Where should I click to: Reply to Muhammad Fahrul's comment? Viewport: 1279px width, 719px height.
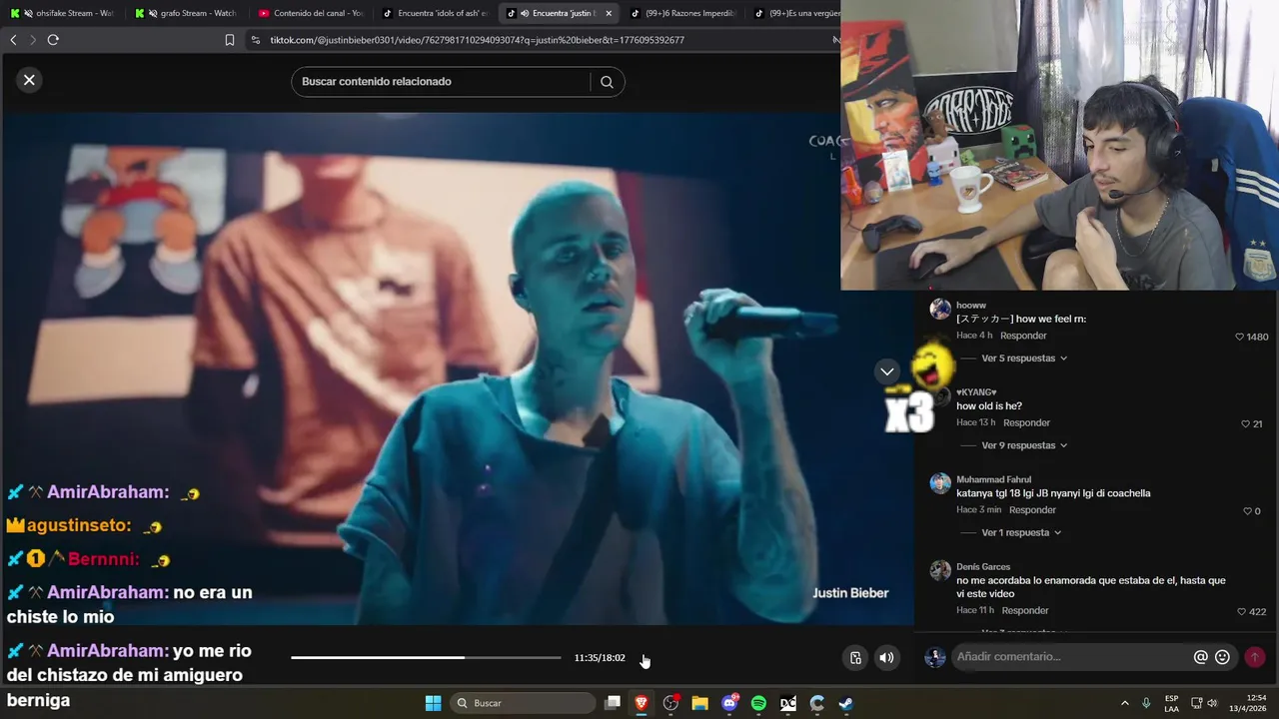[x=1032, y=510]
